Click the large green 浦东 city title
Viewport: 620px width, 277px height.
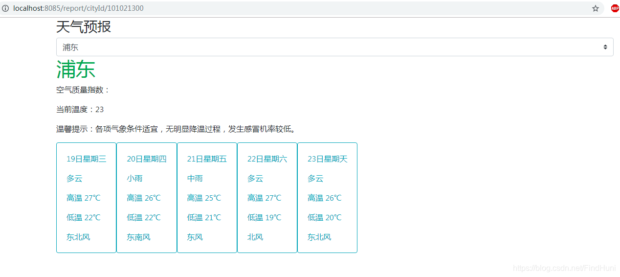(76, 69)
